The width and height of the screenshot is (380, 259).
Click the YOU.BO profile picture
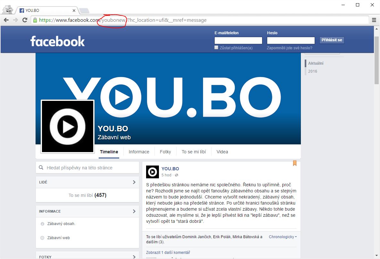[68, 126]
